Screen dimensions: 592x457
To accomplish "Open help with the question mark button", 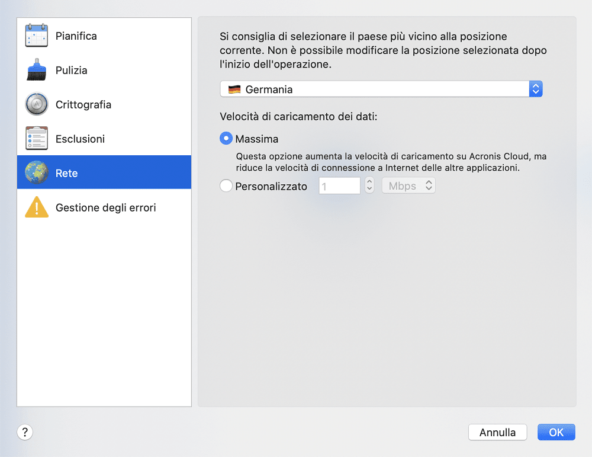I will tap(25, 432).
